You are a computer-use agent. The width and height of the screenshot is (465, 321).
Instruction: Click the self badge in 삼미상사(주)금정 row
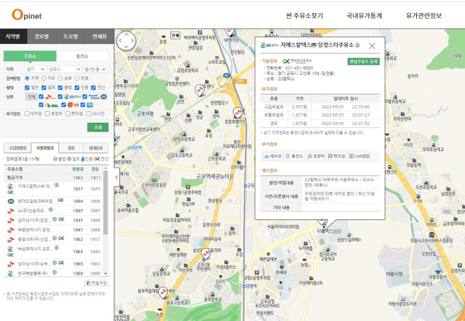point(55,219)
